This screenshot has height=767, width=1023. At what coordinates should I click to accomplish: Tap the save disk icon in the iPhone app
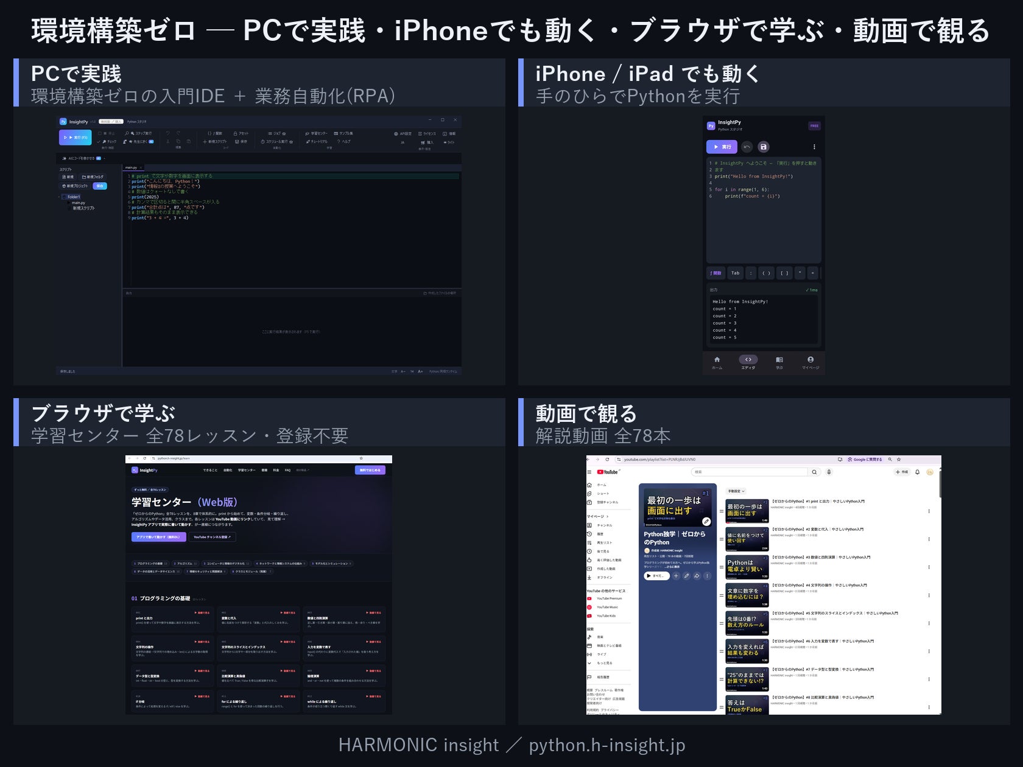(x=764, y=147)
